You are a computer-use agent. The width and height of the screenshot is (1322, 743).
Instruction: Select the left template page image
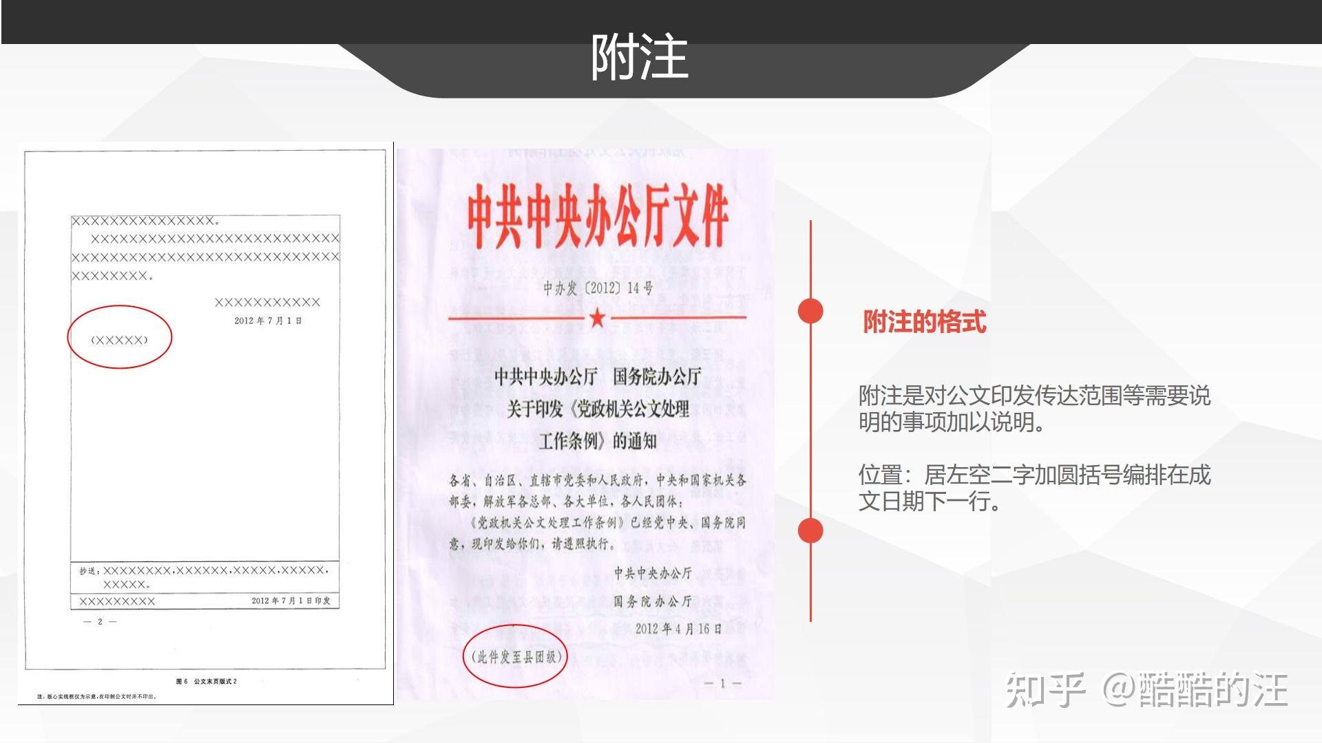(205, 423)
